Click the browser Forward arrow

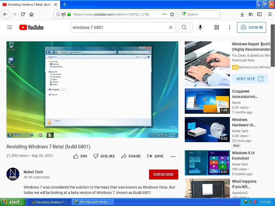14,14
